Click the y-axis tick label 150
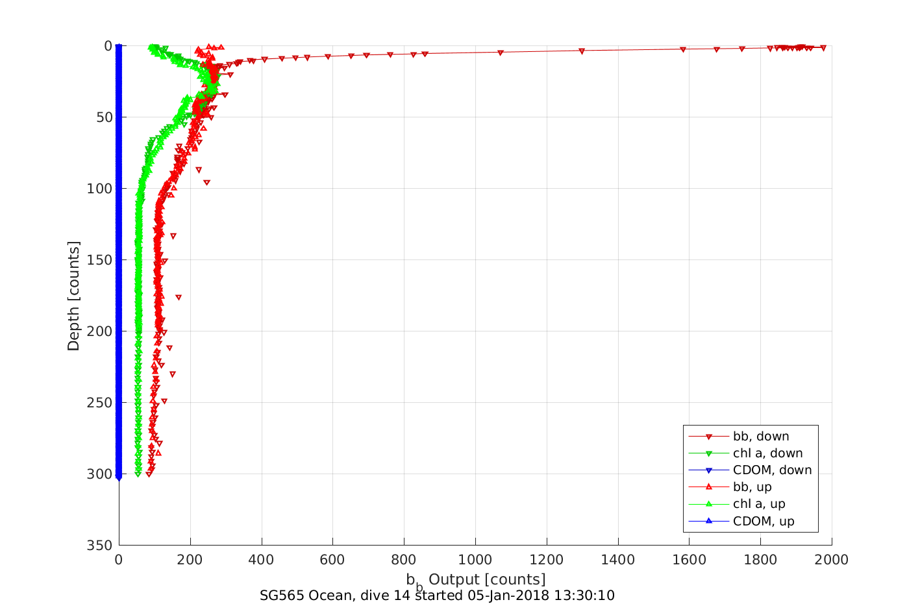This screenshot has width=920, height=613. point(100,260)
